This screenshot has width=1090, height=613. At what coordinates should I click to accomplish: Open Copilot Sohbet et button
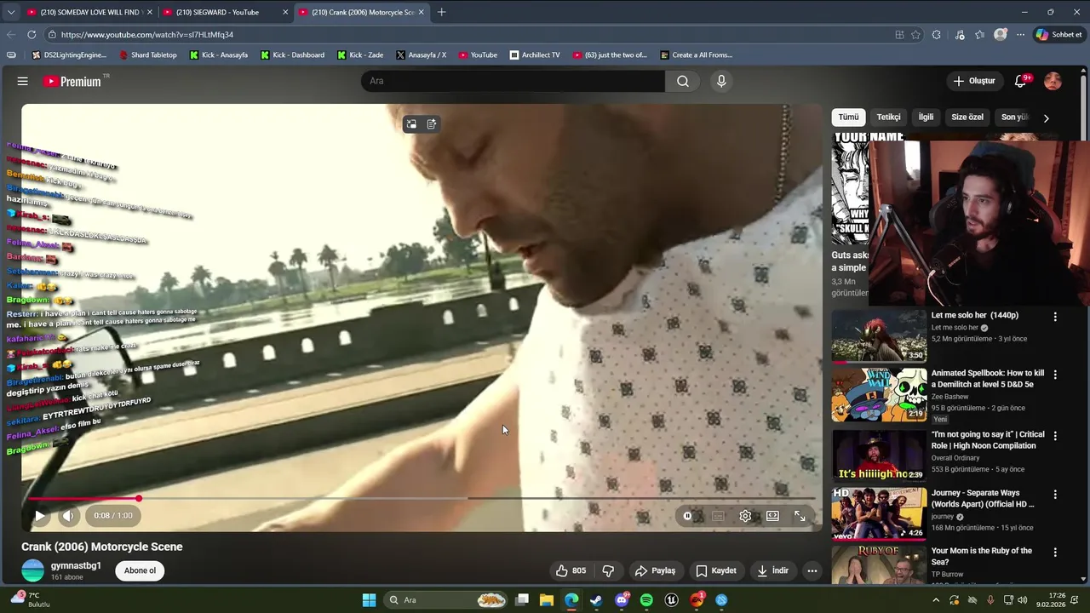(1059, 35)
